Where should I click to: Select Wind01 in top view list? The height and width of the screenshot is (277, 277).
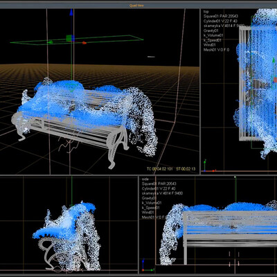coord(210,45)
